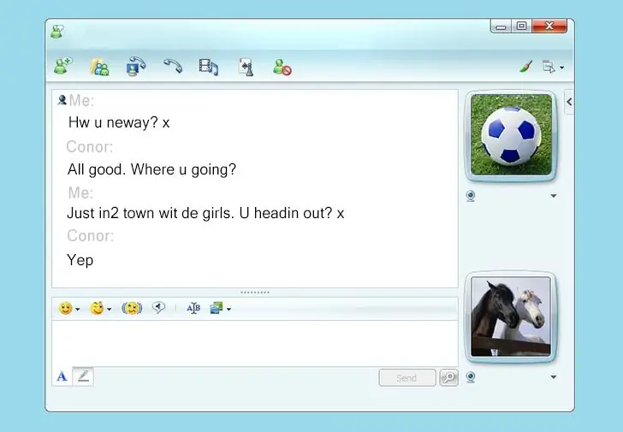Click the message "Yep"

coord(80,260)
